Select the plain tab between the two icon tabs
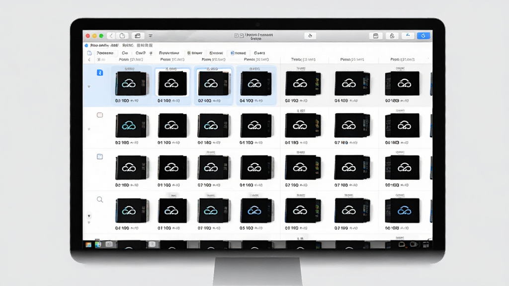The image size is (509, 286). tap(216, 53)
